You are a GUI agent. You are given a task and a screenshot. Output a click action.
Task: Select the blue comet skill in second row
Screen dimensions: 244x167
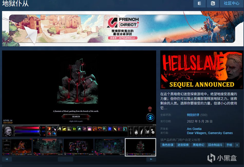coord(54,134)
